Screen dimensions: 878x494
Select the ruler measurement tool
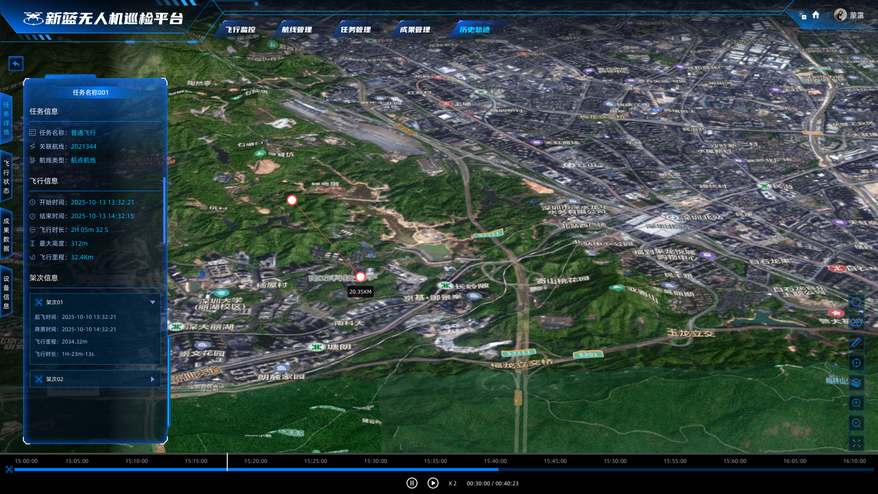click(x=856, y=342)
